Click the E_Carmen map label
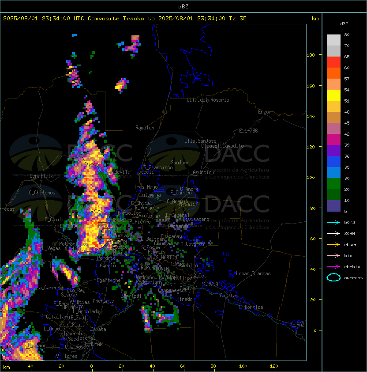367x372 pixels. 181,193
